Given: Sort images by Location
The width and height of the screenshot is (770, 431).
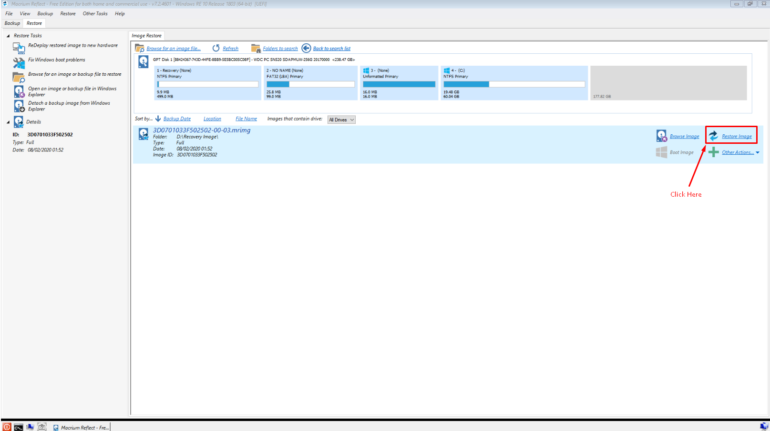Looking at the screenshot, I should point(212,119).
